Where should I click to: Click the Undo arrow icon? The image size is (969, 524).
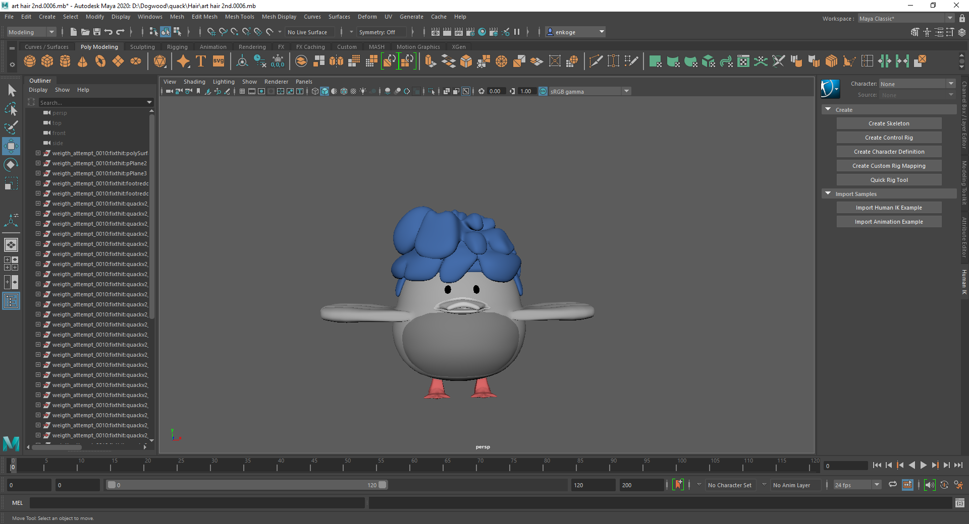pos(109,32)
